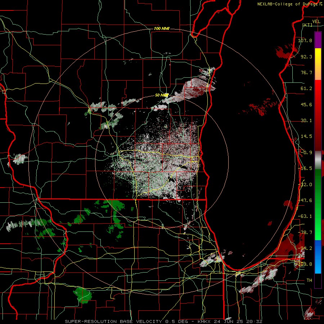This screenshot has width=324, height=324.
Task: Click the VEL legend title
Action: tap(316, 21)
